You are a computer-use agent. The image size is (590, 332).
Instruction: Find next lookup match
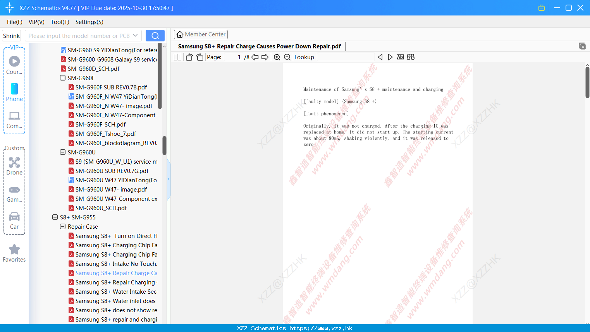tap(390, 57)
